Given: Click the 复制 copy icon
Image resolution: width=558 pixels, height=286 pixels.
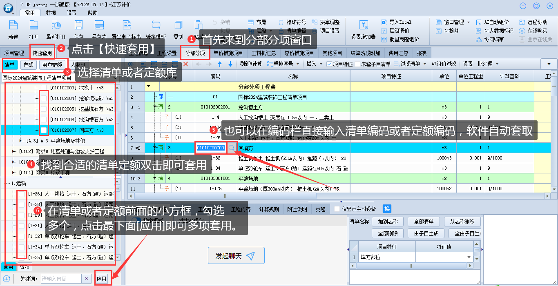Looking at the screenshot, I should (x=178, y=25).
